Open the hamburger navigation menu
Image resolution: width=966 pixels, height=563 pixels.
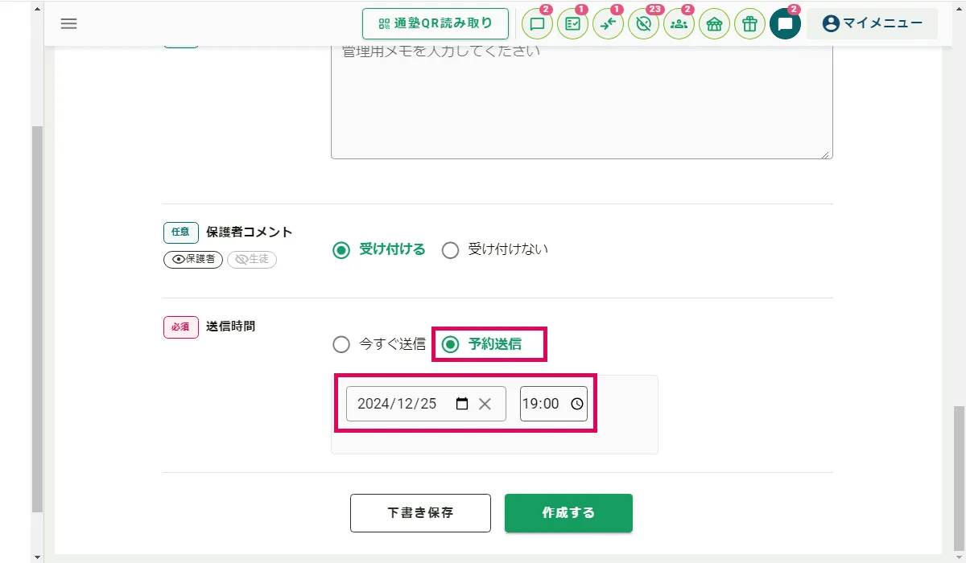(69, 23)
